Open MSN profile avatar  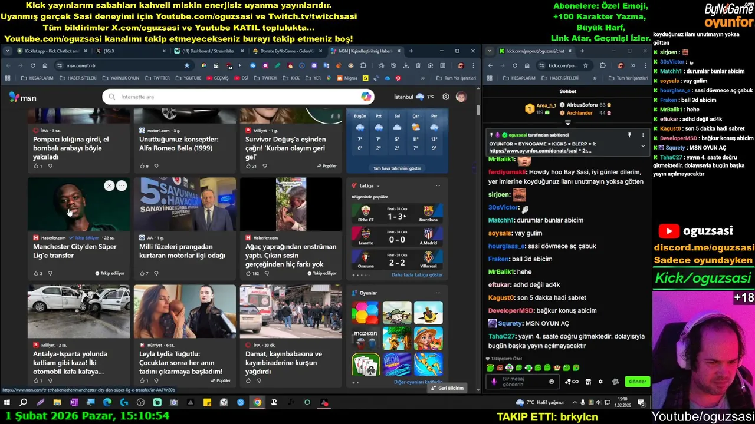(x=461, y=97)
